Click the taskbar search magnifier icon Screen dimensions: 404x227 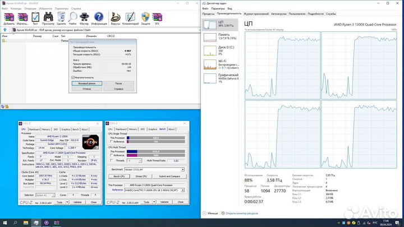[x=15, y=223]
